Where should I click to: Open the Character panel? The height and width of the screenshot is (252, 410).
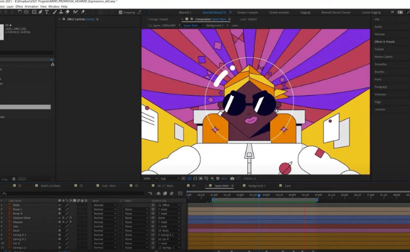pyautogui.click(x=380, y=94)
